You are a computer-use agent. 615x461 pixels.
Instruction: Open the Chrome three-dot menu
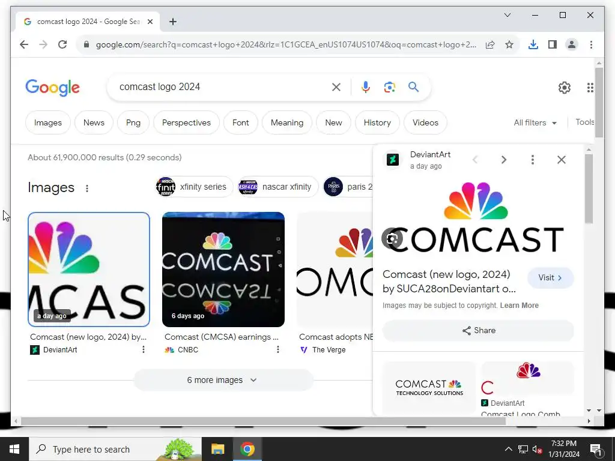pos(591,44)
